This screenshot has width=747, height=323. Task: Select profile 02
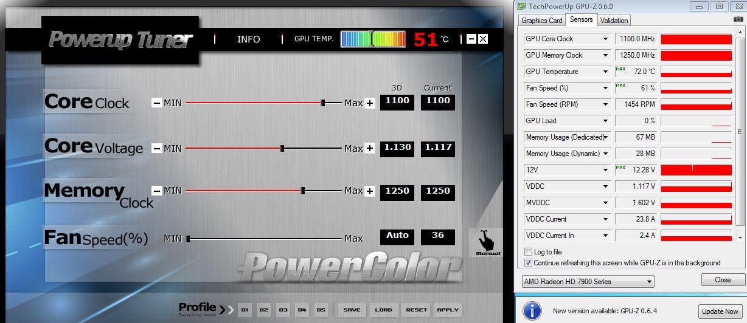click(263, 310)
